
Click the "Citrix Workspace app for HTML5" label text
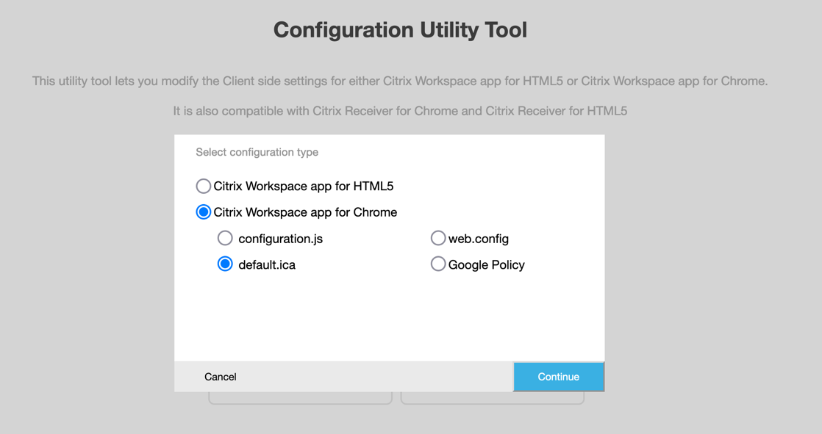coord(304,187)
